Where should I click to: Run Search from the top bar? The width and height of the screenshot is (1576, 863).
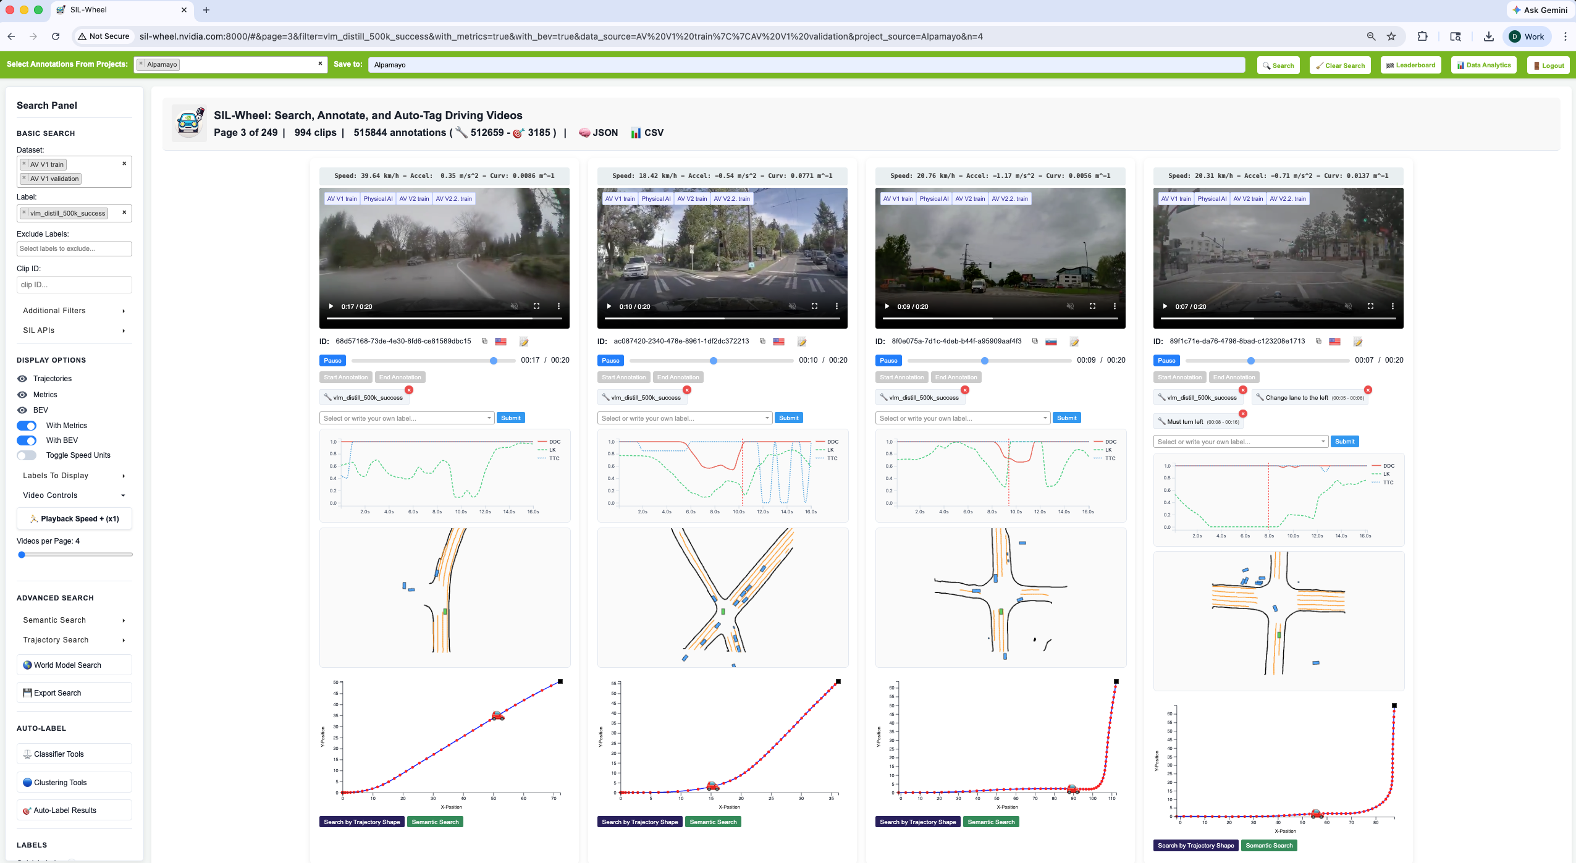[1278, 65]
